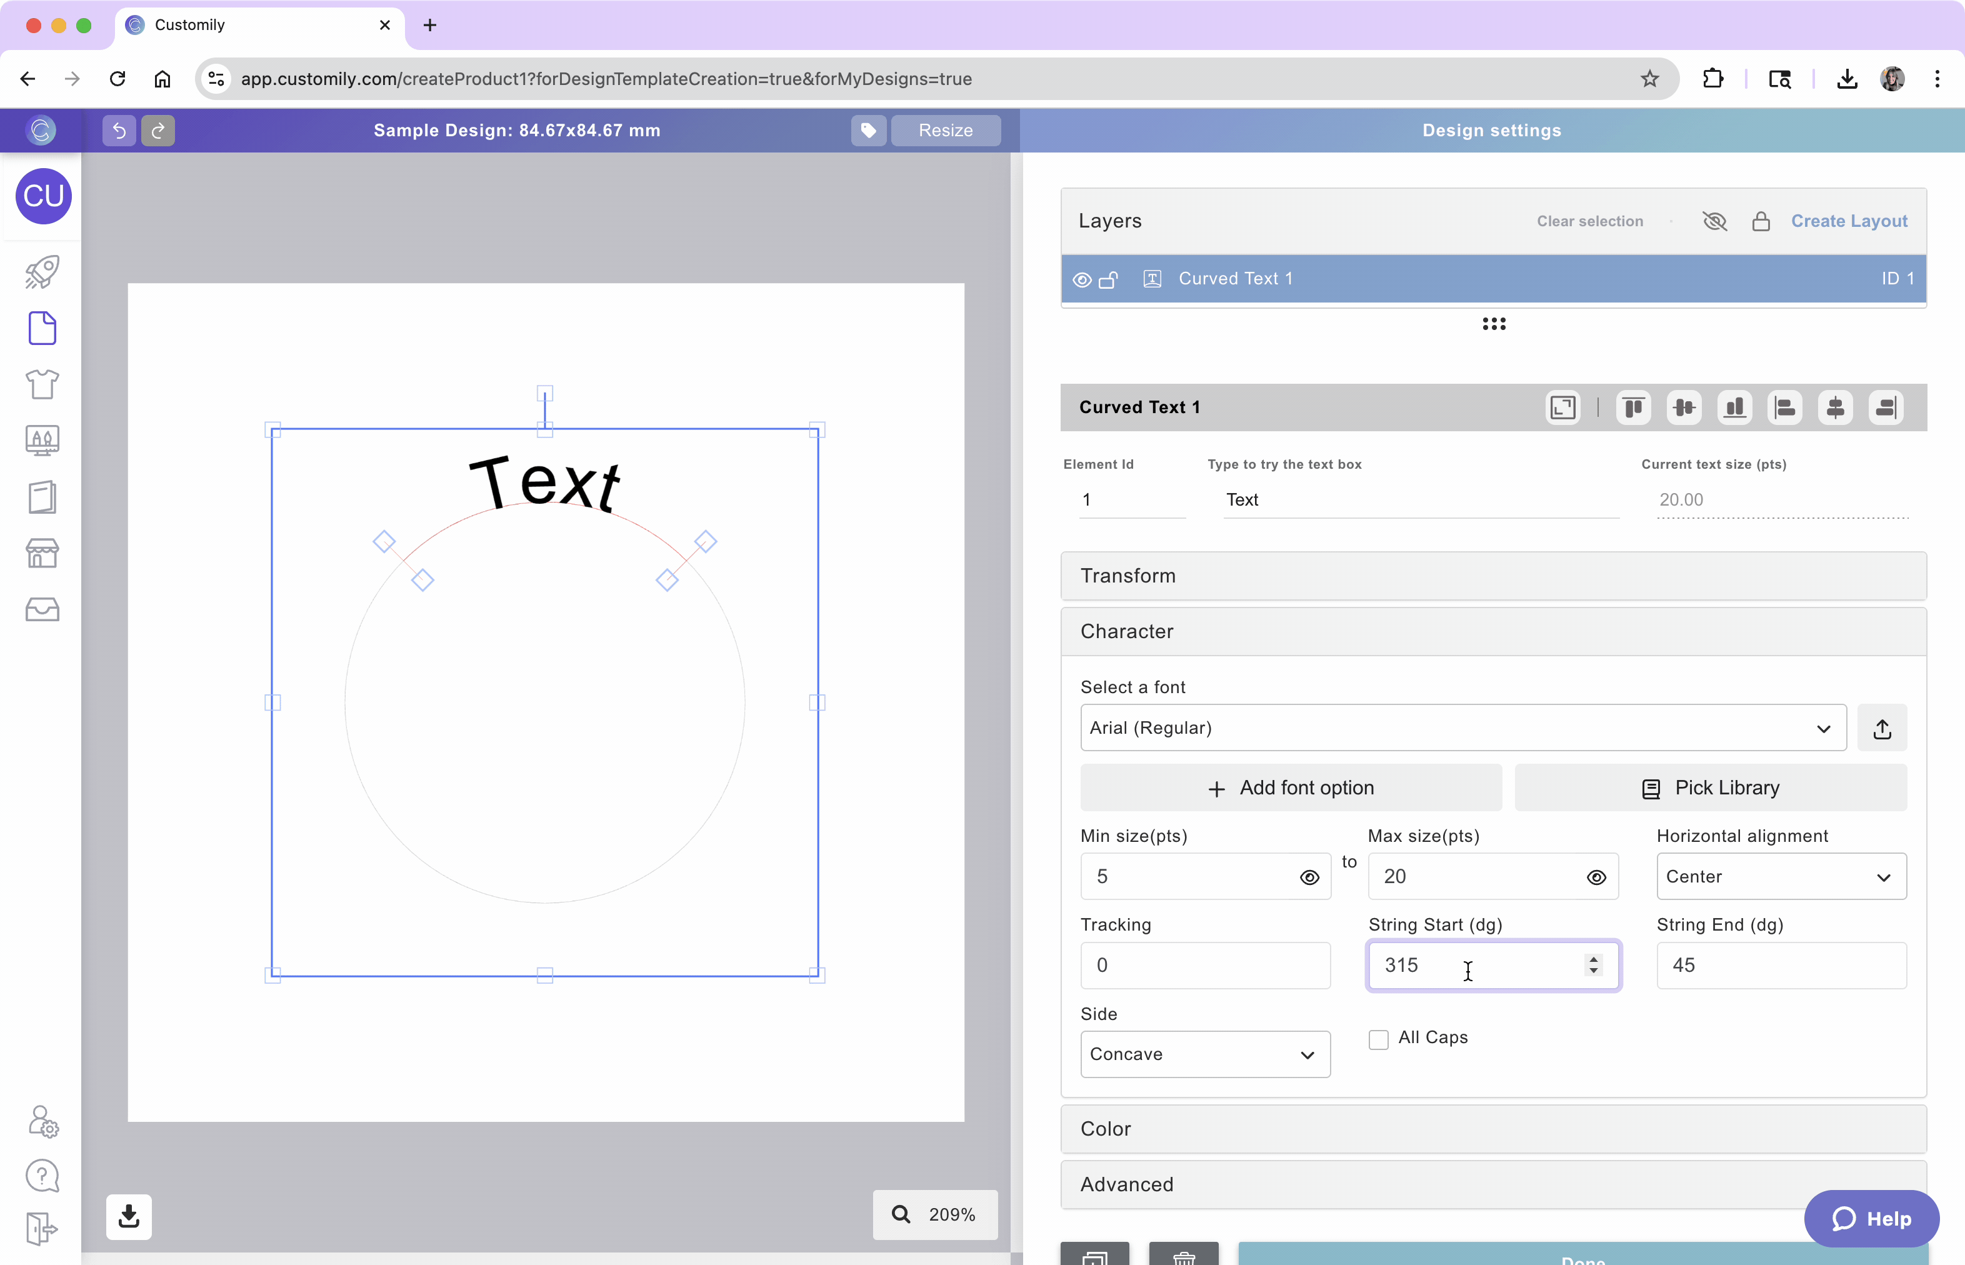The image size is (1965, 1265).
Task: Lock all layers padlock icon
Action: click(1761, 221)
